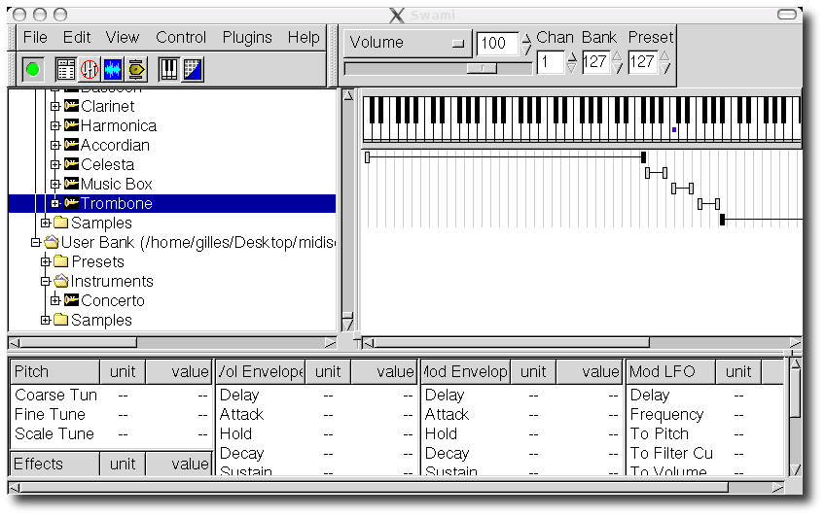
Task: Select the red-circled mixer sliders icon
Action: coord(90,69)
